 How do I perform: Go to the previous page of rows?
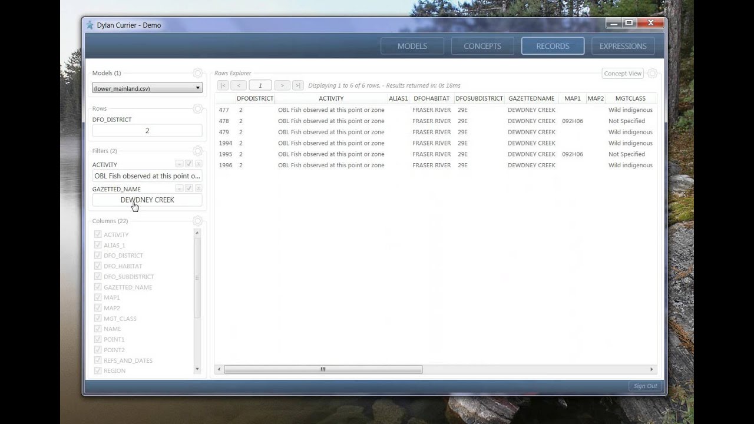tap(239, 85)
